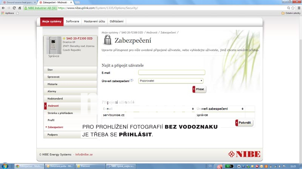
Task: Click the browser back arrow
Action: coord(3,8)
